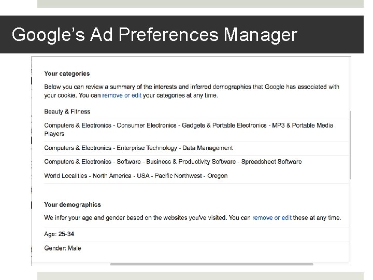Image resolution: width=373 pixels, height=280 pixels.
Task: Open 'remove or edit' link under Your demographics
Action: [272, 218]
